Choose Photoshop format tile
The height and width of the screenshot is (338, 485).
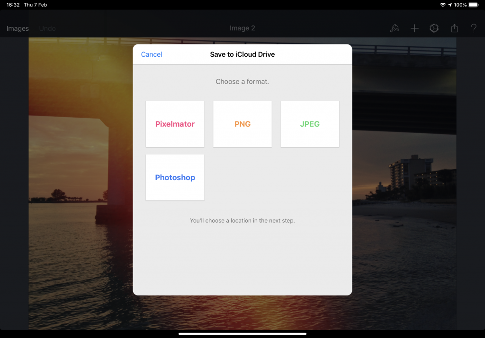tap(175, 177)
